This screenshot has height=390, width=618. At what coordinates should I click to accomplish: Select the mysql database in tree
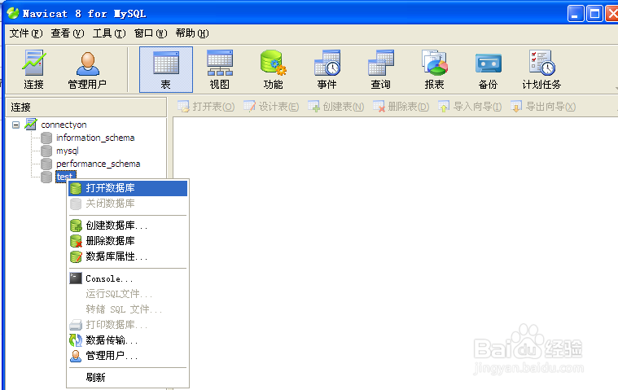67,151
